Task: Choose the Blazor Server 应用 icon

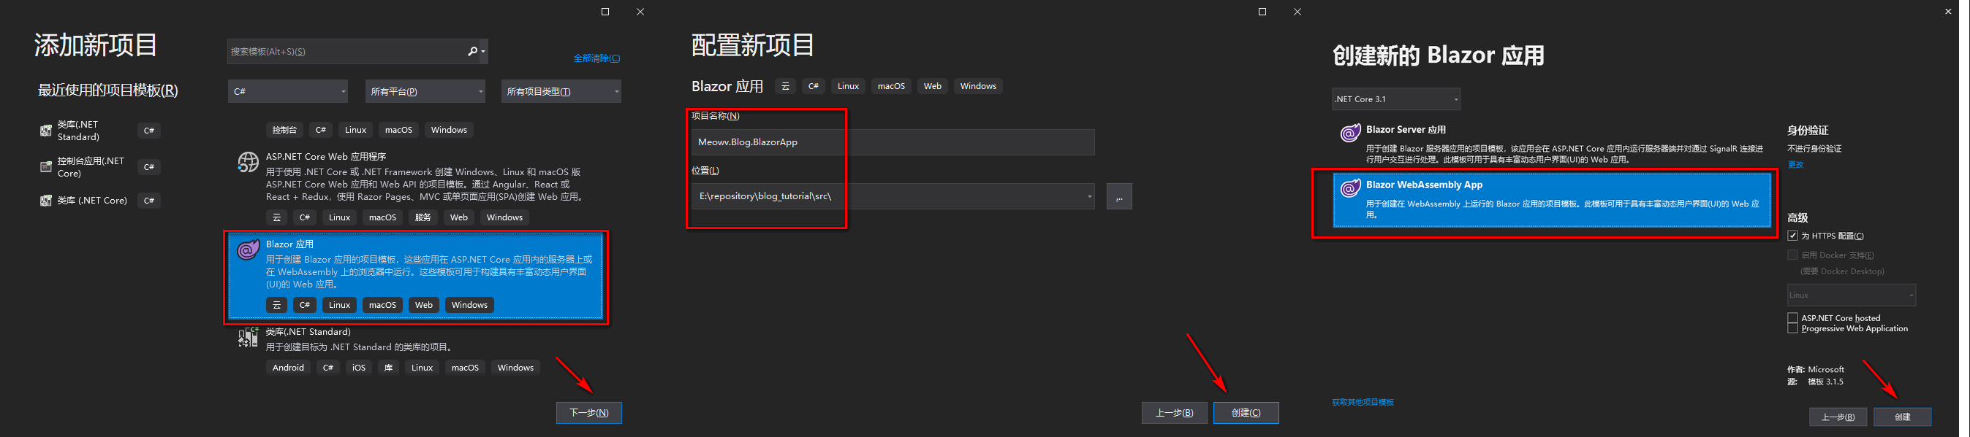Action: [x=1350, y=134]
